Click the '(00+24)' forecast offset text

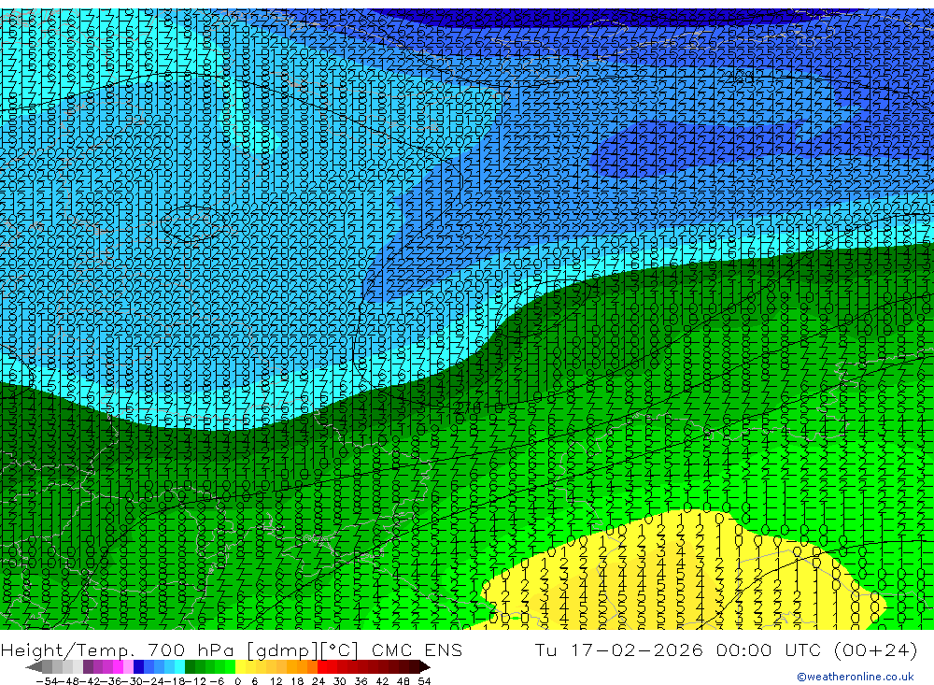click(876, 649)
